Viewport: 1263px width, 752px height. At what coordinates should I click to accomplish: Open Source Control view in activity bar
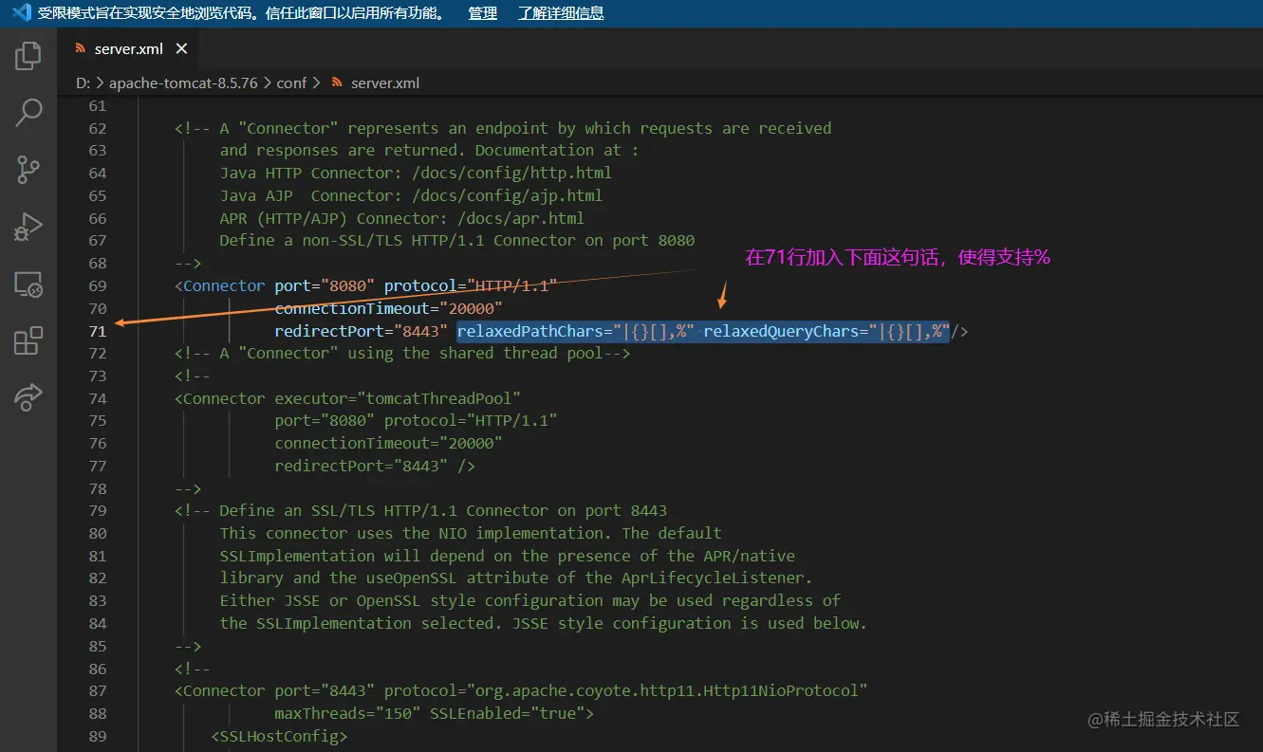point(28,170)
